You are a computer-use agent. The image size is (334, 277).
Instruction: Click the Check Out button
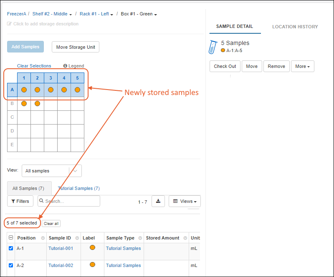click(225, 66)
